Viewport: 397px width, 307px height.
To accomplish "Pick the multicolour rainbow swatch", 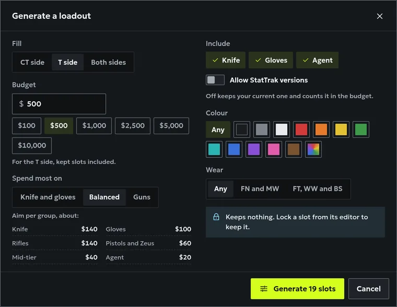I will coord(313,149).
